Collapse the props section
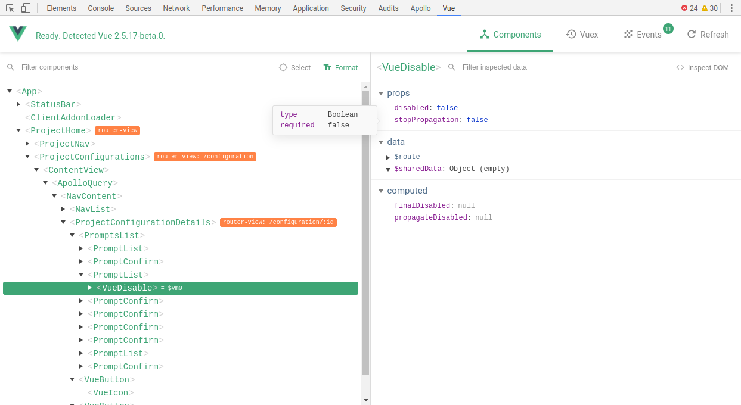Screen dimensions: 741x405 click(x=381, y=93)
